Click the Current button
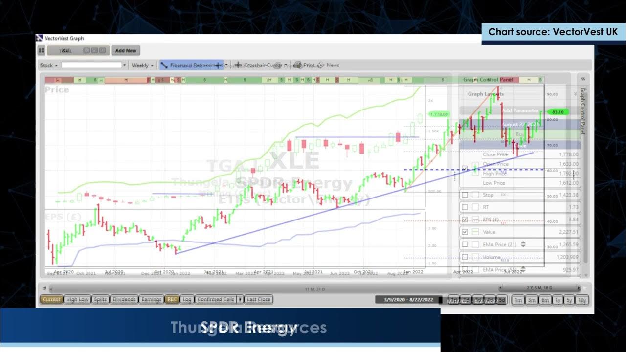The image size is (626, 352). pos(51,299)
